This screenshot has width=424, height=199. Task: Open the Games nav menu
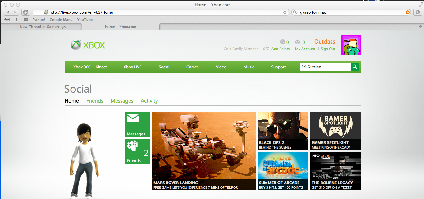(x=193, y=67)
